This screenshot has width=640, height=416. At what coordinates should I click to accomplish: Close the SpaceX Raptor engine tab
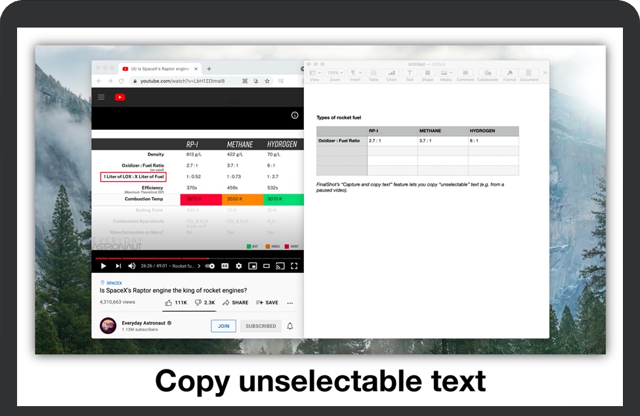[x=196, y=69]
